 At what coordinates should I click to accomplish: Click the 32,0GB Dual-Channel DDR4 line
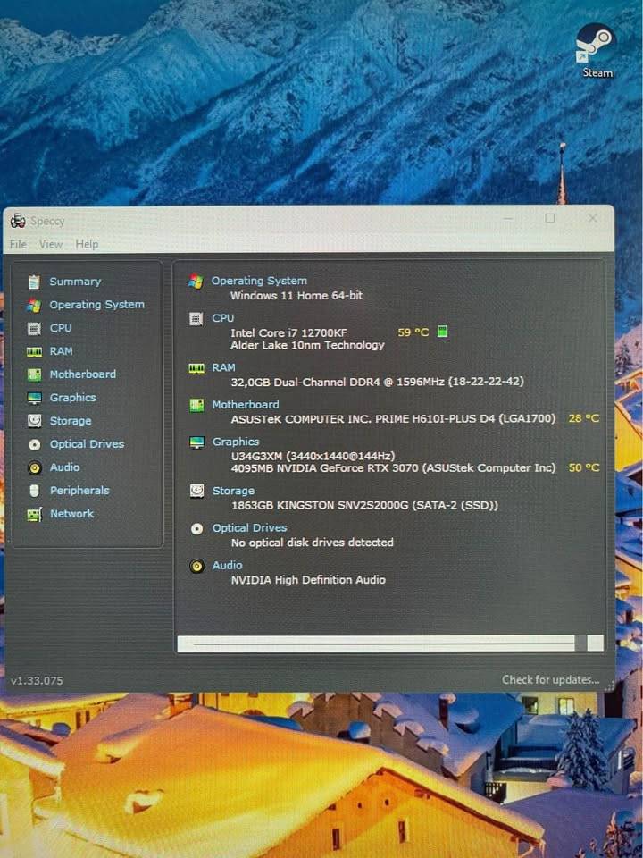(377, 382)
